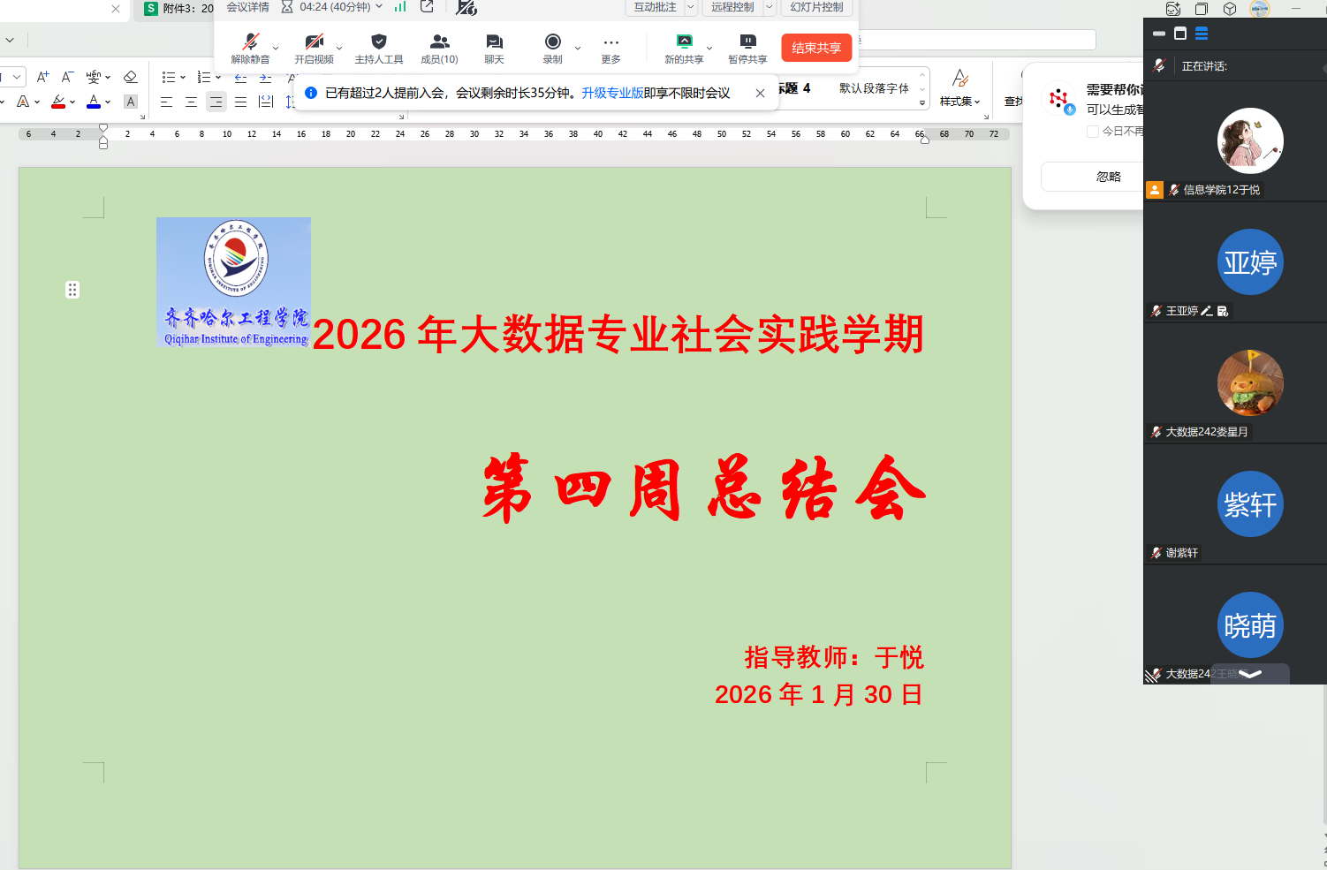Click the blue font color swatch
Image resolution: width=1327 pixels, height=870 pixels.
(94, 102)
